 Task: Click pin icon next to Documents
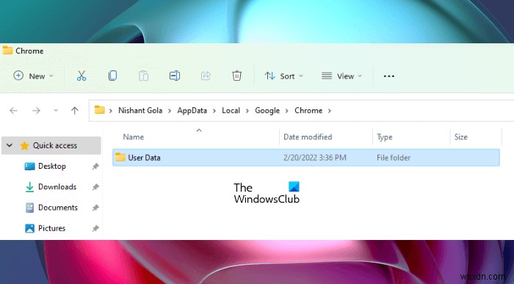pos(95,208)
